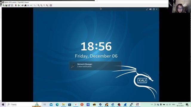
Task: Open File Explorer from taskbar
Action: click(64, 104)
